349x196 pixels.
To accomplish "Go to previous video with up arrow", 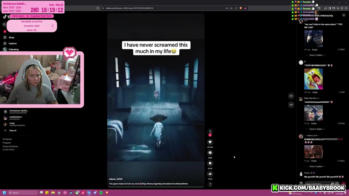I will pyautogui.click(x=291, y=96).
